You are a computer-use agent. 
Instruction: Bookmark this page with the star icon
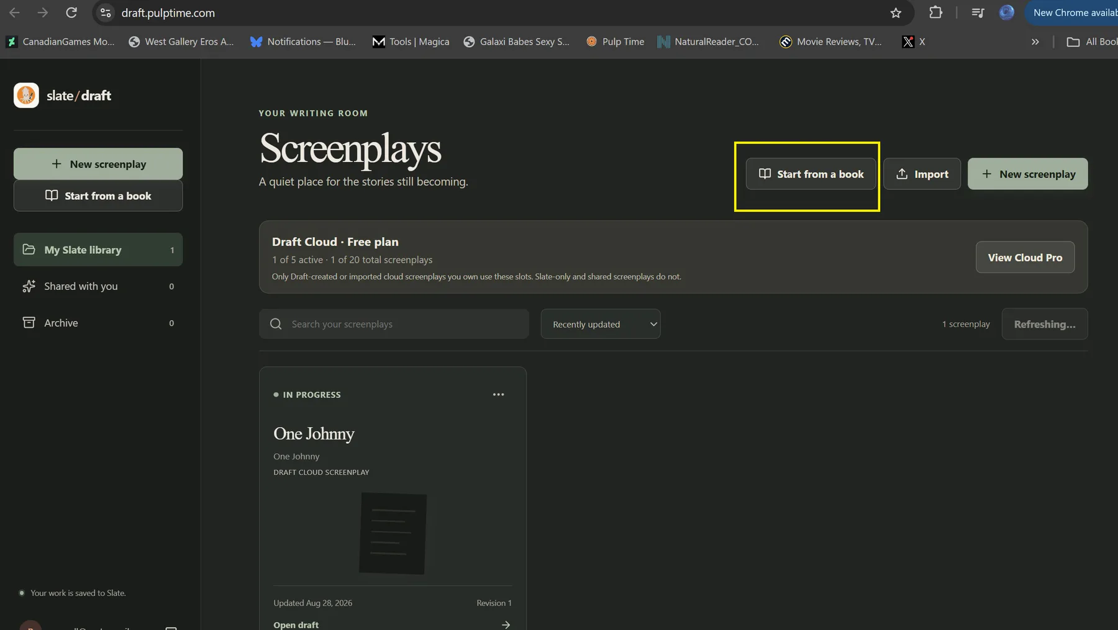click(896, 12)
